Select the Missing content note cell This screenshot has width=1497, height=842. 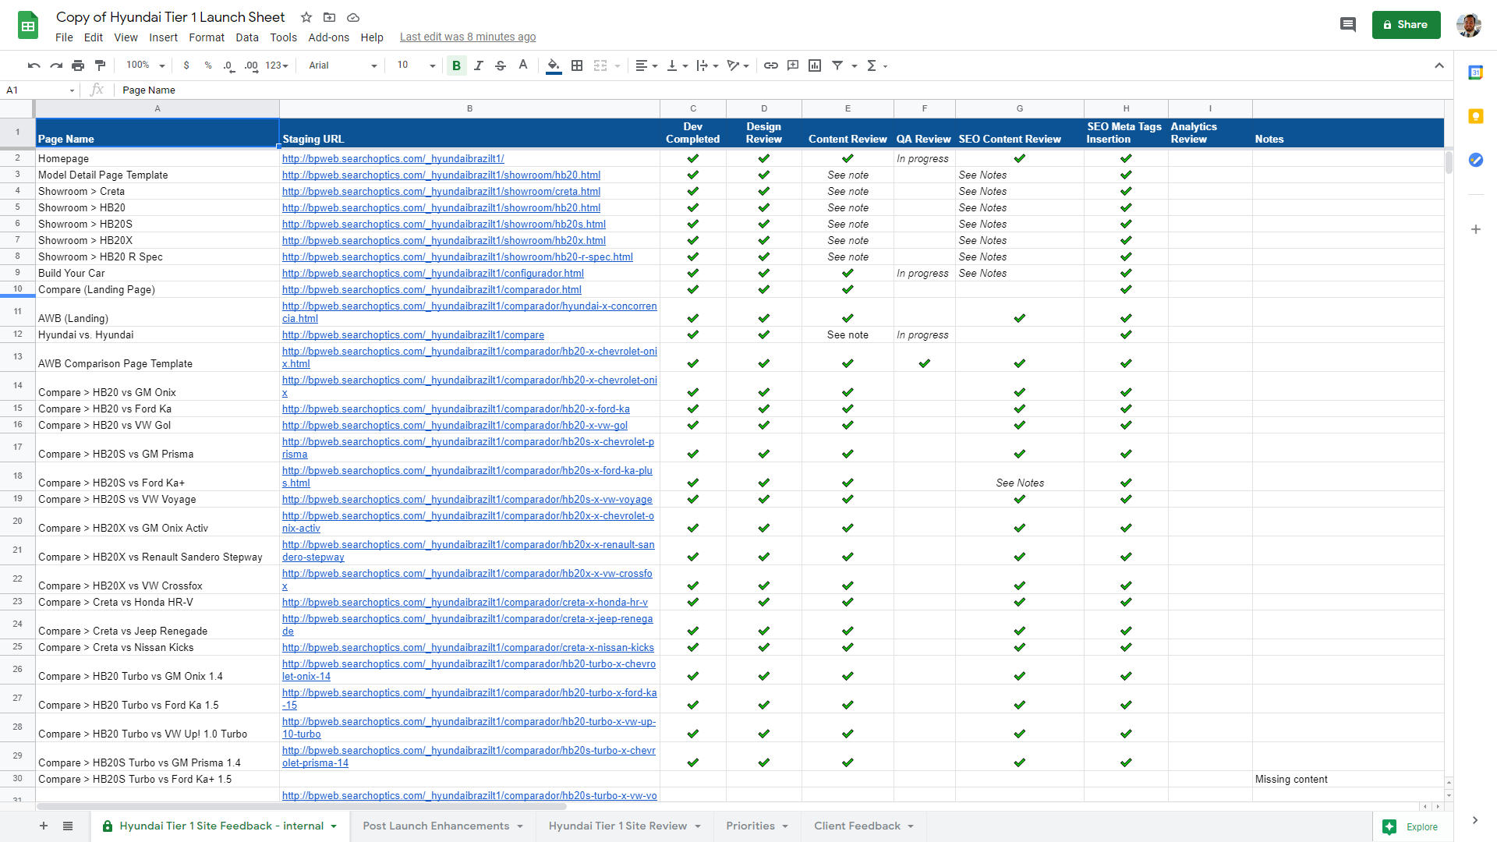(1348, 780)
